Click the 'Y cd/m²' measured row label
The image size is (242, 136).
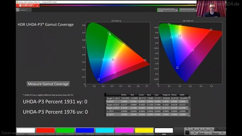(x=110, y=102)
